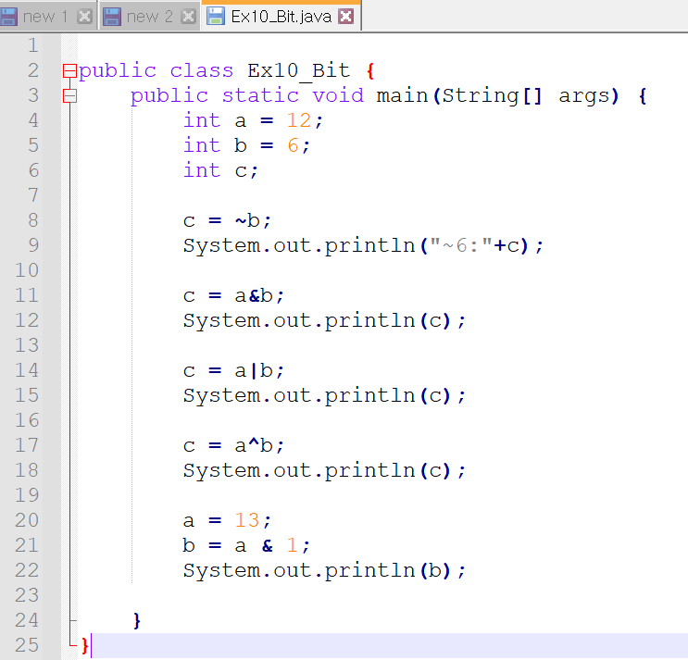688x660 pixels.
Task: Close the Ex10_Bit.java tab
Action: click(x=346, y=17)
